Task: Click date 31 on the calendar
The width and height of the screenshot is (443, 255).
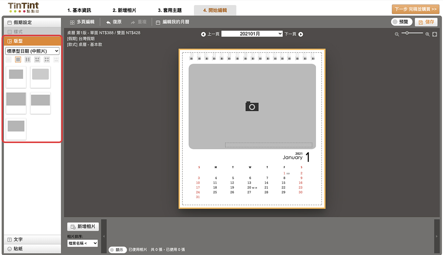Action: pyautogui.click(x=198, y=197)
